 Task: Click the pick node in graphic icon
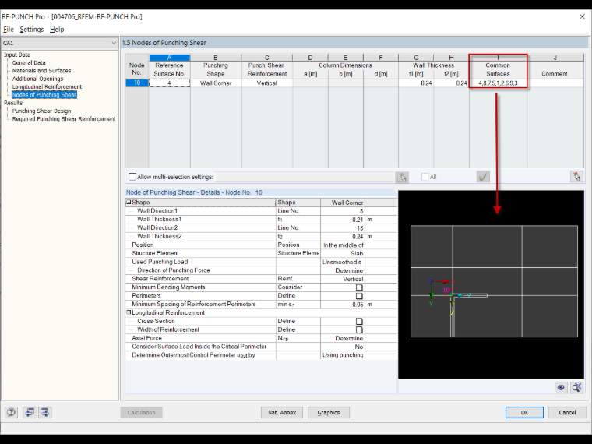click(576, 176)
